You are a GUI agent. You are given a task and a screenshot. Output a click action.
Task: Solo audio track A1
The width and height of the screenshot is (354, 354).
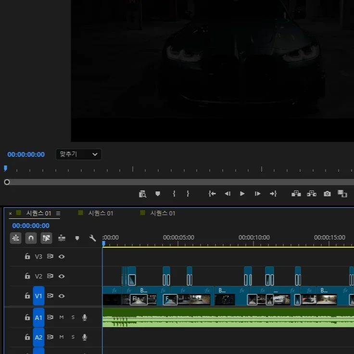(x=73, y=317)
